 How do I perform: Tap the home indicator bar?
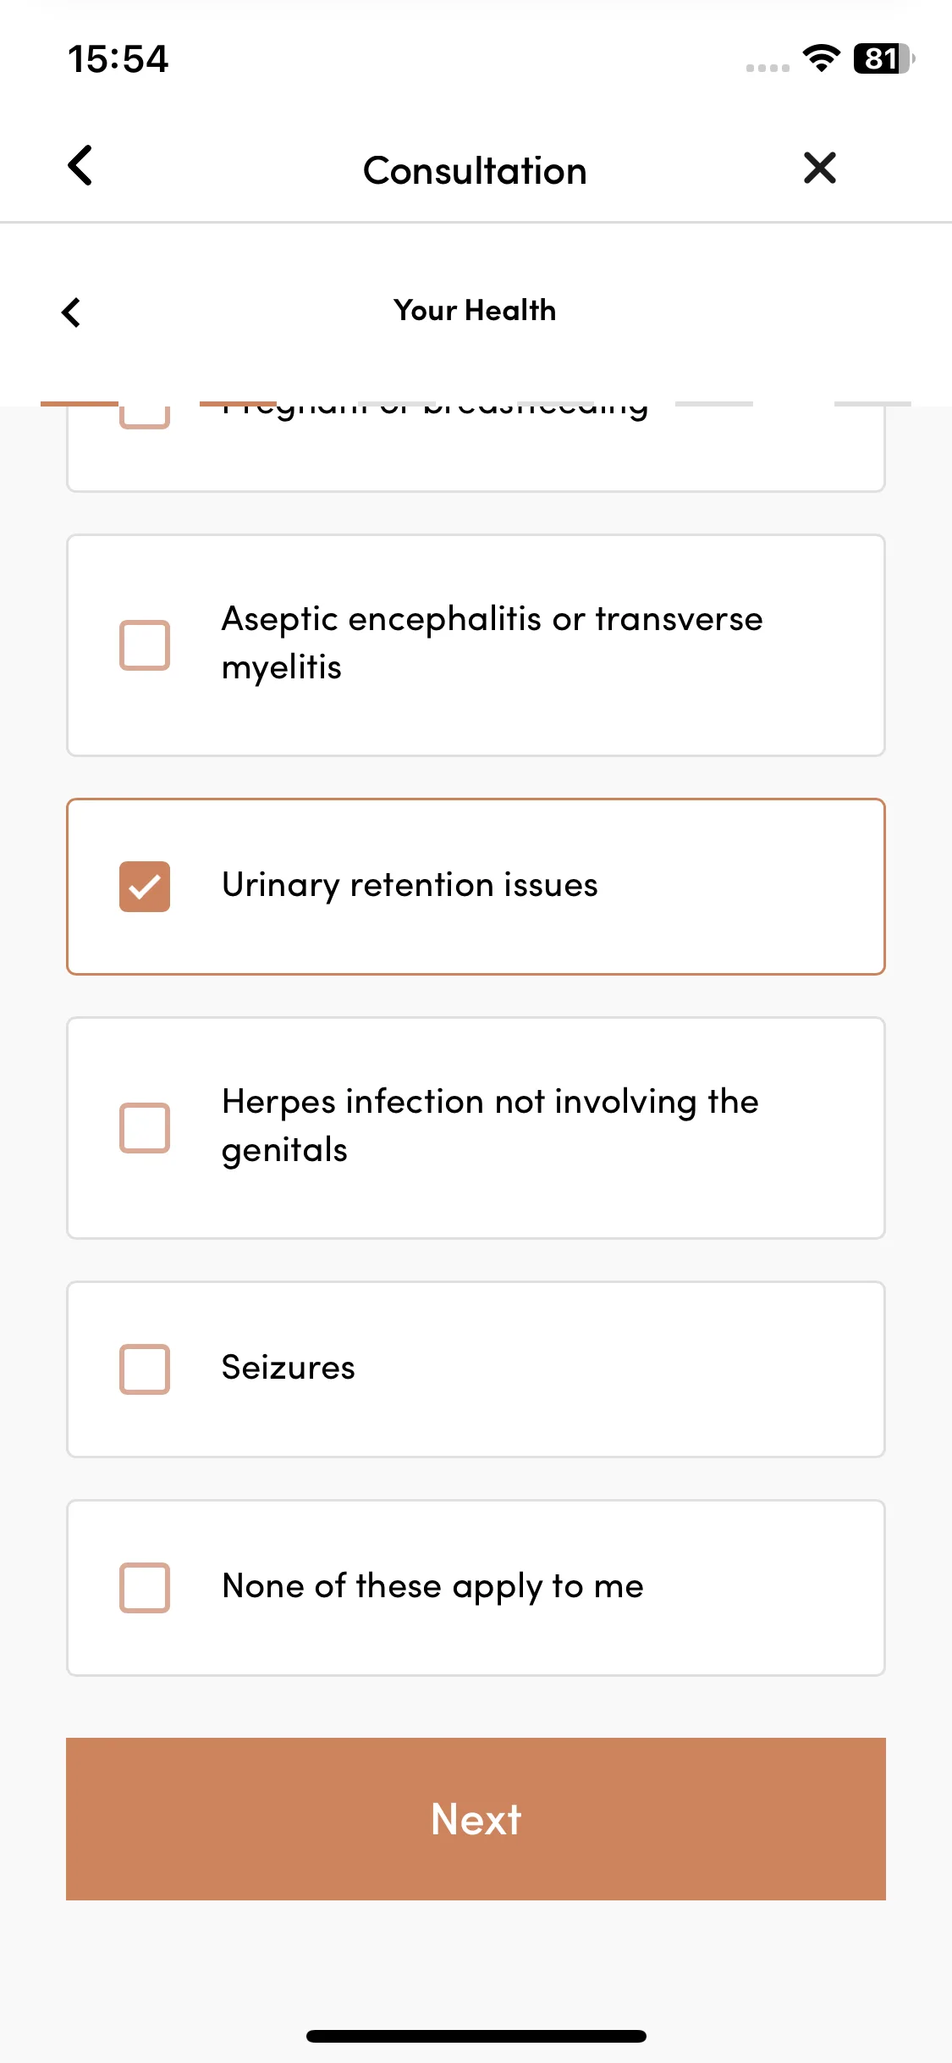pos(476,2036)
